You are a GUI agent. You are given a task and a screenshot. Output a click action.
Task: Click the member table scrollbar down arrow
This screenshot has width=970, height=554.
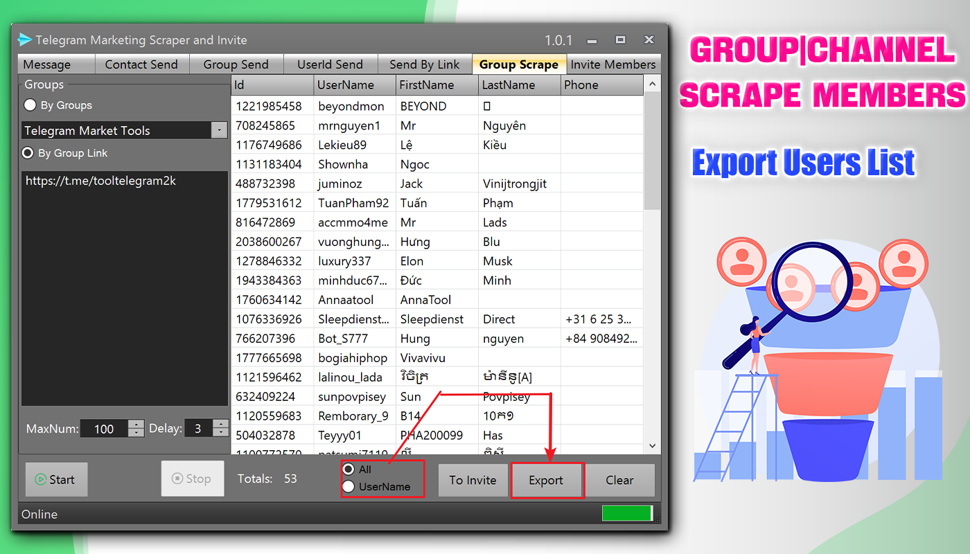point(652,446)
